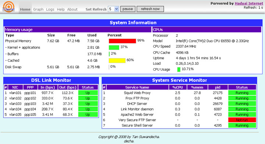Image resolution: width=265 pixels, height=144 pixels.
Task: Click the pid value 27175
Action: pyautogui.click(x=218, y=93)
